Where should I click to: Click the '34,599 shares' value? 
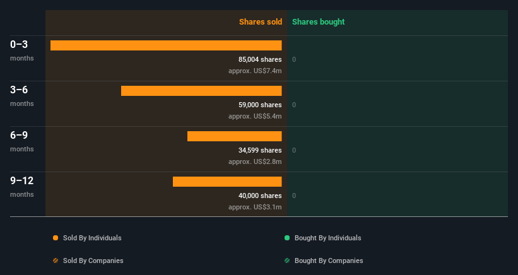[260, 150]
